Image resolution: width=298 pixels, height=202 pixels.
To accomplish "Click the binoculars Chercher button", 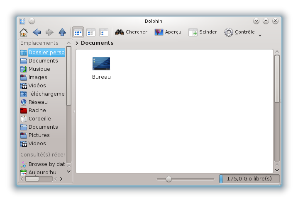I will click(131, 32).
